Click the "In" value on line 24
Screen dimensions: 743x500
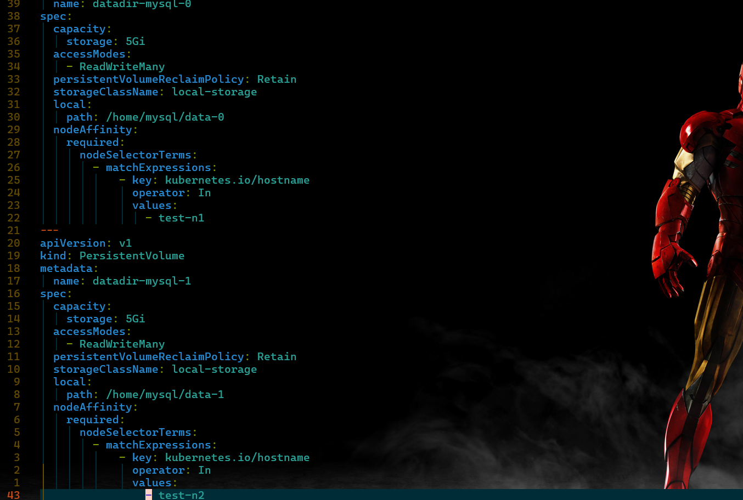205,192
